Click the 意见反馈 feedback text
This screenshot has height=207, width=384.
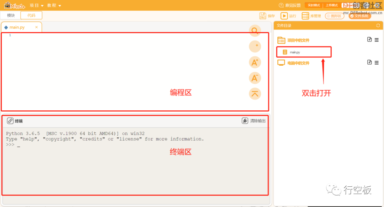click(293, 5)
